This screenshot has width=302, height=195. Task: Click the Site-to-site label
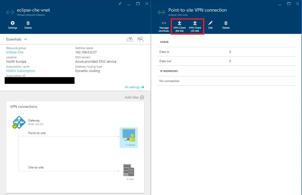36,167
